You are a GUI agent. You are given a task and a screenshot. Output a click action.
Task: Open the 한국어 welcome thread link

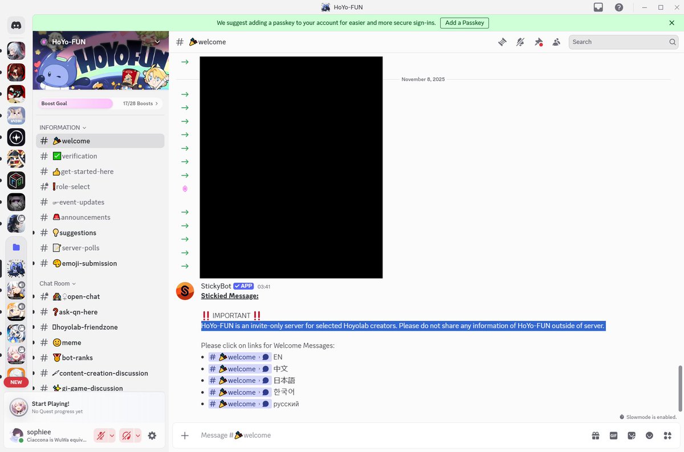click(x=239, y=392)
